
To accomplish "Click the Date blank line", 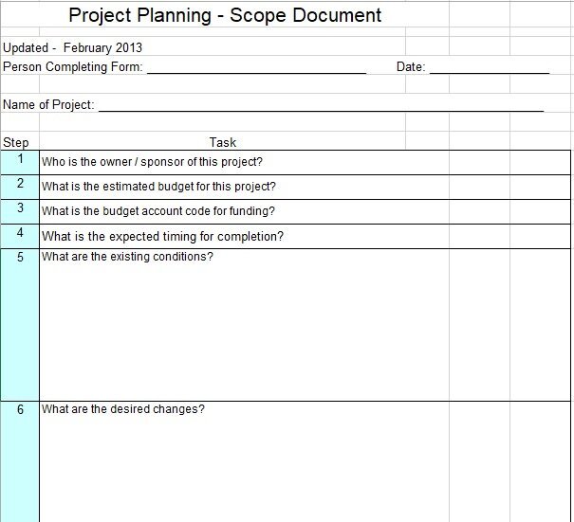I will [x=489, y=67].
